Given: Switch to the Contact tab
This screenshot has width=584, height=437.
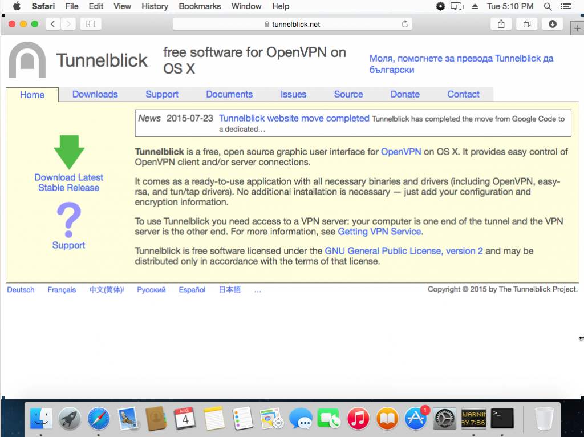Looking at the screenshot, I should tap(463, 94).
